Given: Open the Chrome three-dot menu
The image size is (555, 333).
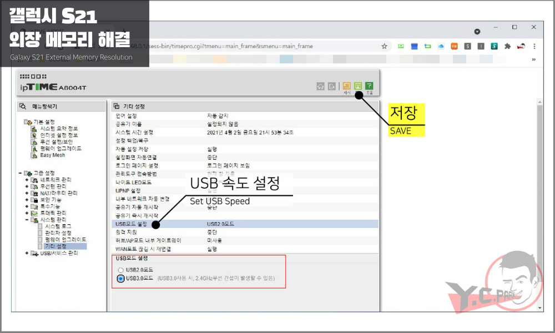Looking at the screenshot, I should pos(534,46).
